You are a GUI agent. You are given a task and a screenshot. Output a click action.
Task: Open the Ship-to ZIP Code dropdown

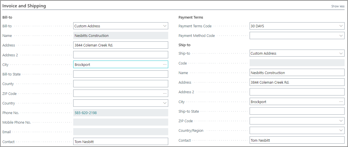tap(341, 121)
